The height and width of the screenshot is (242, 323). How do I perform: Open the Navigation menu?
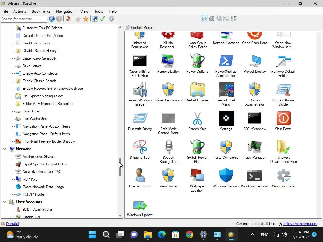[x=65, y=11]
